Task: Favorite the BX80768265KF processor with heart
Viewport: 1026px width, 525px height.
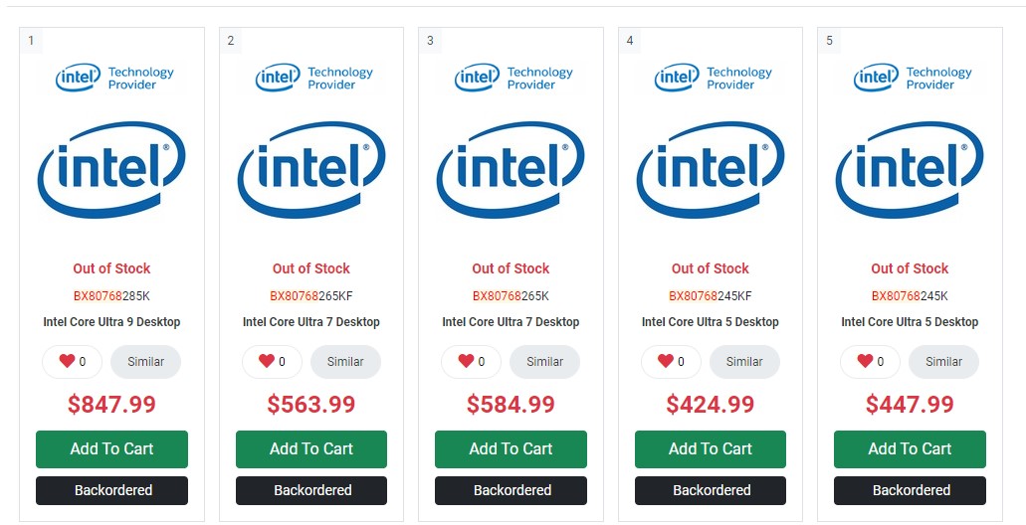Action: tap(267, 362)
